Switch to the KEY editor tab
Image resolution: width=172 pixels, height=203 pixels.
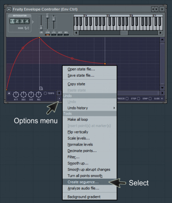click(60, 33)
